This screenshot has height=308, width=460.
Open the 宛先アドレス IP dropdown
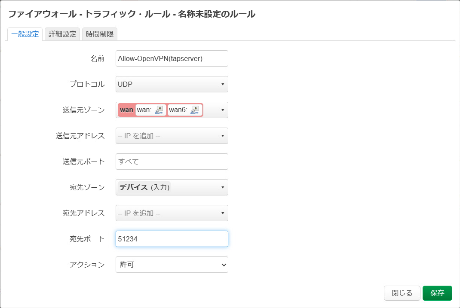172,213
